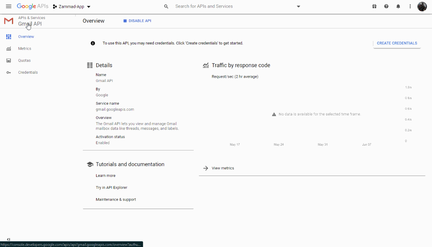Click gmail.googleapis.com service name text
The image size is (432, 247).
(x=115, y=109)
